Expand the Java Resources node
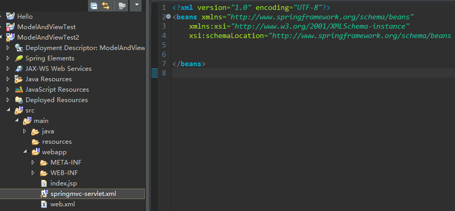The width and height of the screenshot is (455, 211). [x=8, y=79]
